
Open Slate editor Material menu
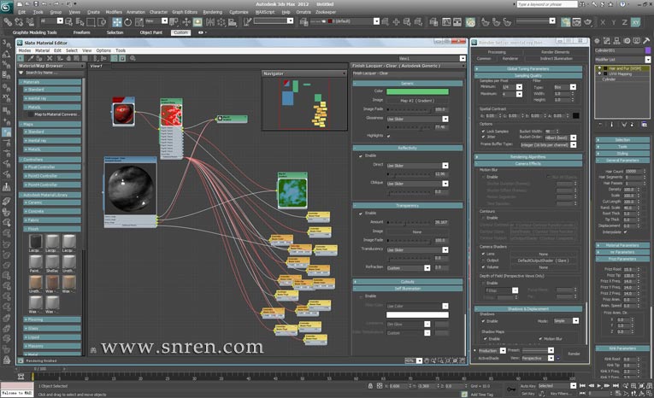click(42, 50)
